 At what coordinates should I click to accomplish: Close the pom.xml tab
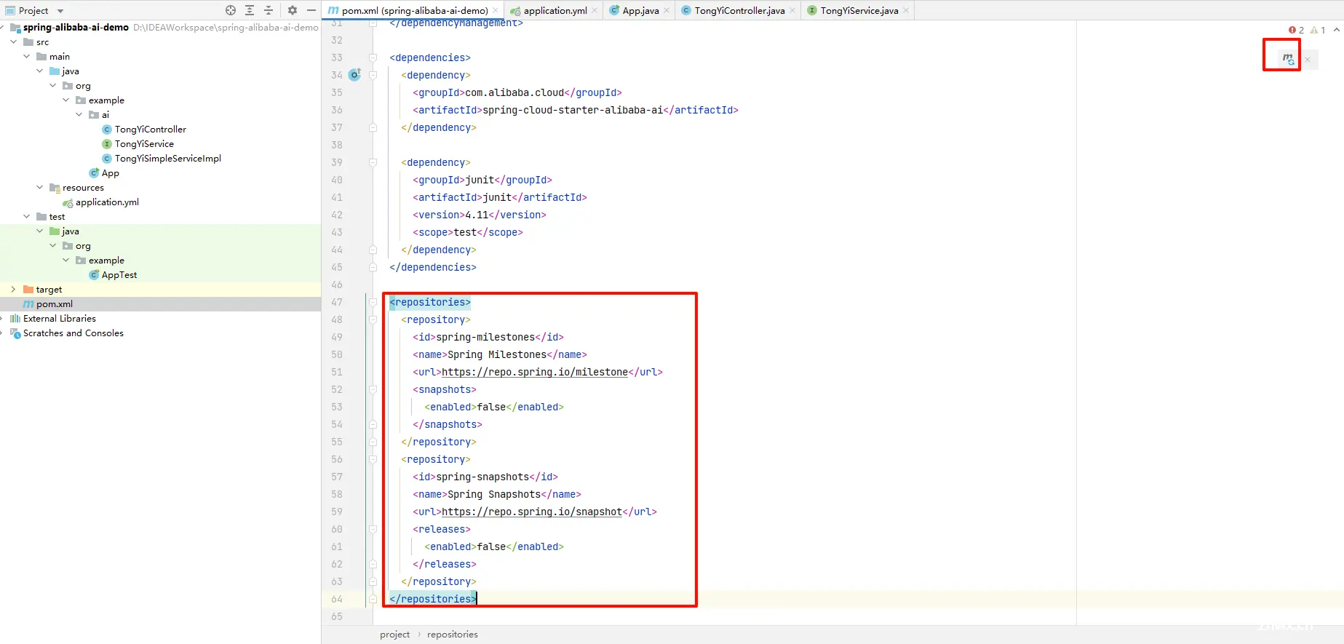(x=496, y=10)
